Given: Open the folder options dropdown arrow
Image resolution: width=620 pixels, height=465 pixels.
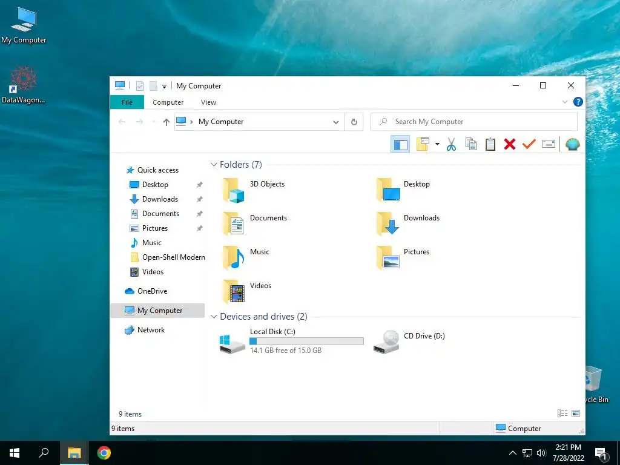Looking at the screenshot, I should [x=437, y=144].
